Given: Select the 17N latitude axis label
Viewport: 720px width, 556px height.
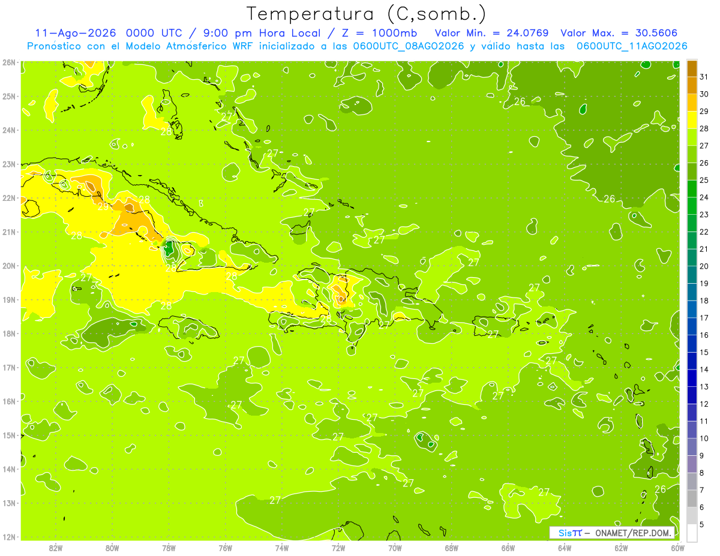Looking at the screenshot, I should click(9, 368).
